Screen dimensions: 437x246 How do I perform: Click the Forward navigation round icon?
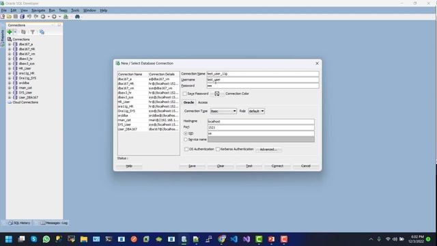click(54, 16)
